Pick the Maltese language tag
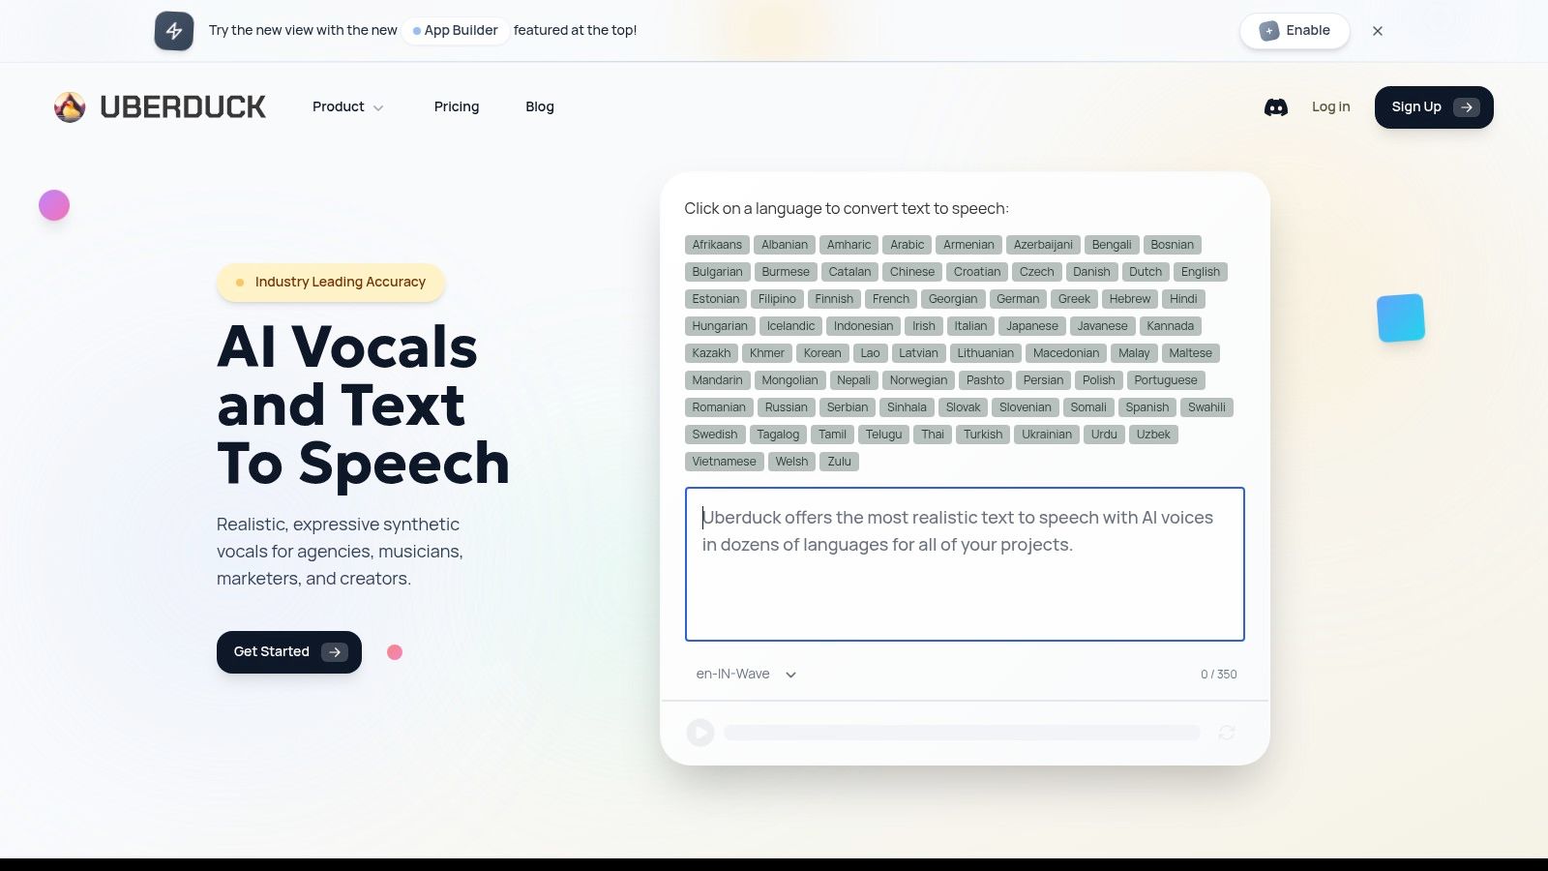 [x=1190, y=353]
